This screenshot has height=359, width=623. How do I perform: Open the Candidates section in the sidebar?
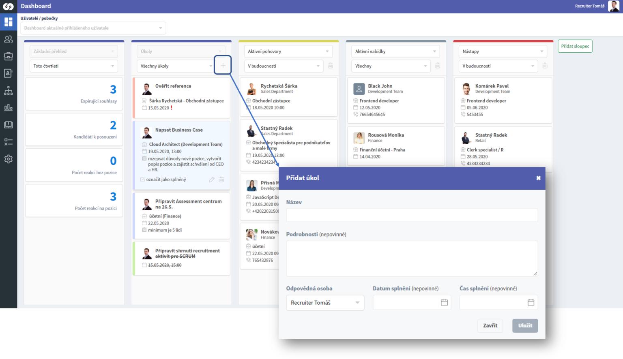pos(9,39)
